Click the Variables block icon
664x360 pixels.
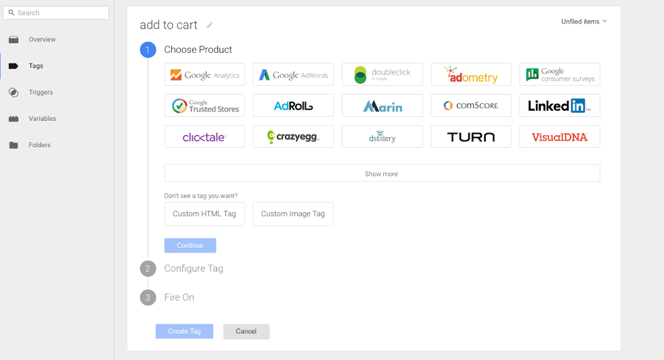[x=14, y=119]
